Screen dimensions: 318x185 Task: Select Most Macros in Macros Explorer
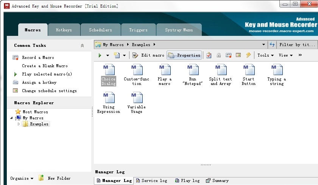[x=35, y=112]
